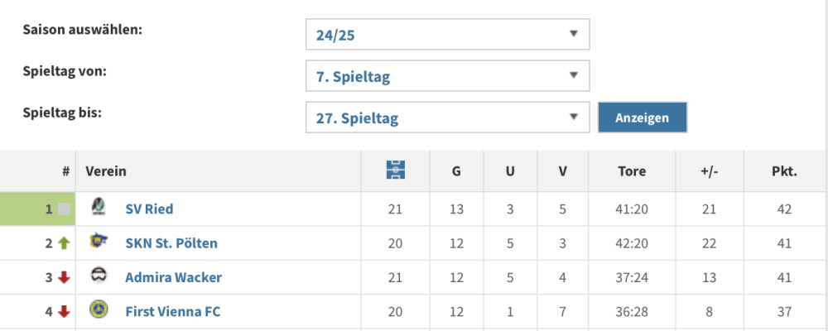Click the Tore column header
Image resolution: width=828 pixels, height=331 pixels.
click(x=632, y=172)
